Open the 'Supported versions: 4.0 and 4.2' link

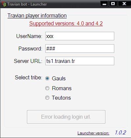[x=66, y=24]
